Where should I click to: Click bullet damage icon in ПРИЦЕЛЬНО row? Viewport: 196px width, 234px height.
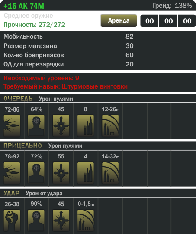(12, 173)
